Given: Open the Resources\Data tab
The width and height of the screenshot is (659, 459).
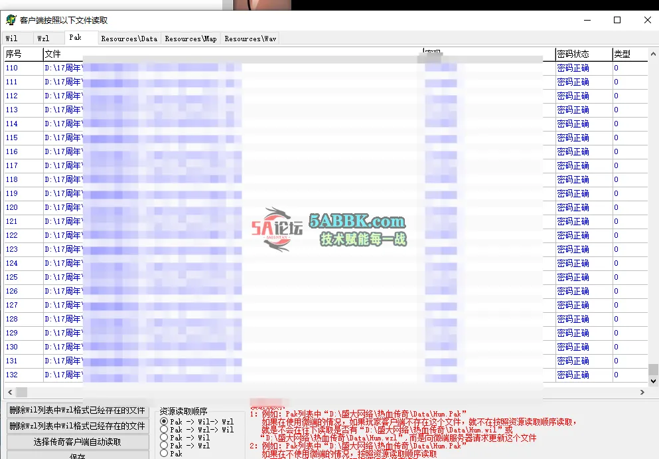Looking at the screenshot, I should point(129,39).
